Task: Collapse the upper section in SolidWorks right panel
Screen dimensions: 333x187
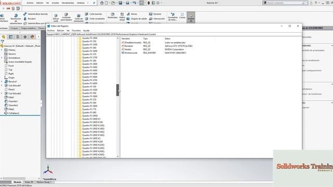Action: point(332,46)
